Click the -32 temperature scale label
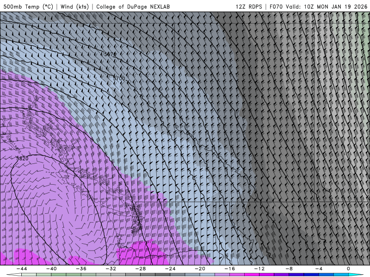 click(111, 269)
